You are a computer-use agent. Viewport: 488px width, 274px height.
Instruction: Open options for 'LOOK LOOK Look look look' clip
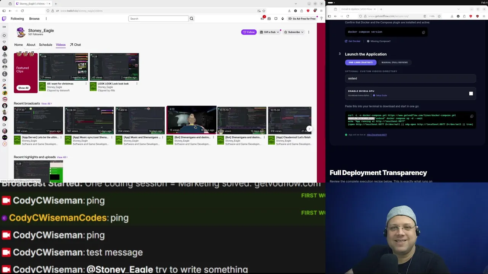[136, 84]
